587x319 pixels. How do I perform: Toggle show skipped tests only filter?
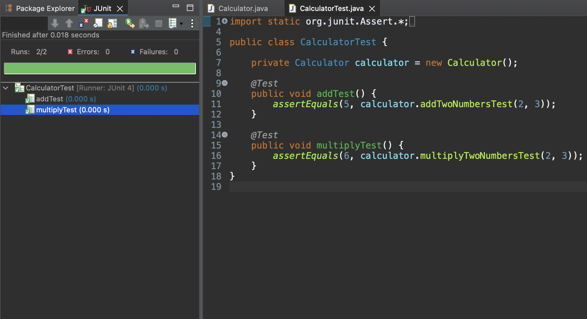click(x=98, y=23)
